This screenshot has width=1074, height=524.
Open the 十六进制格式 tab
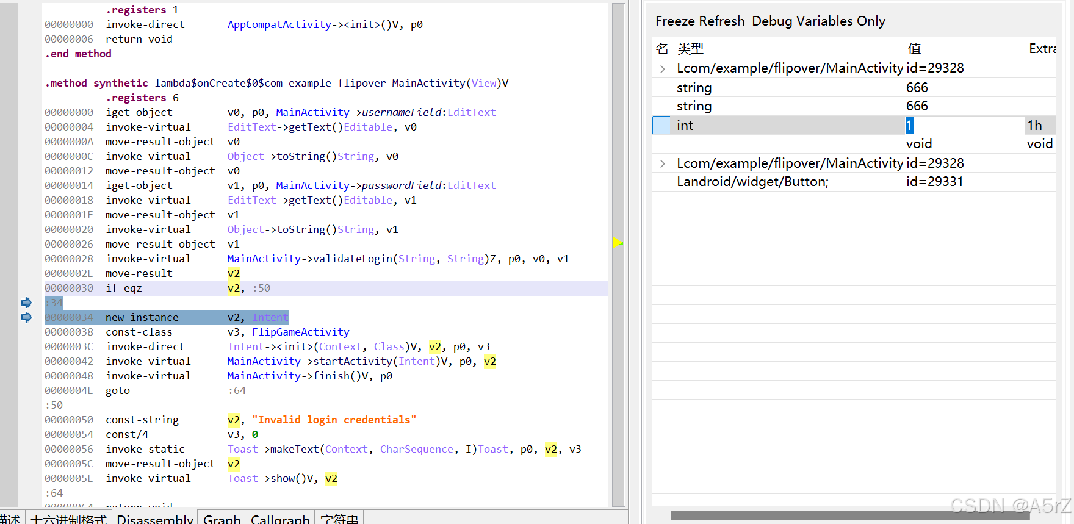(x=68, y=519)
